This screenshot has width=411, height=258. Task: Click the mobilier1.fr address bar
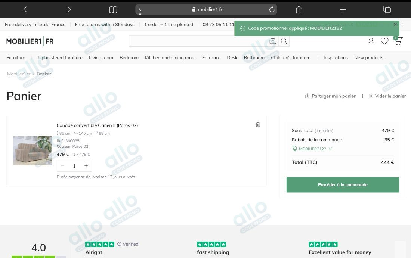point(206,9)
